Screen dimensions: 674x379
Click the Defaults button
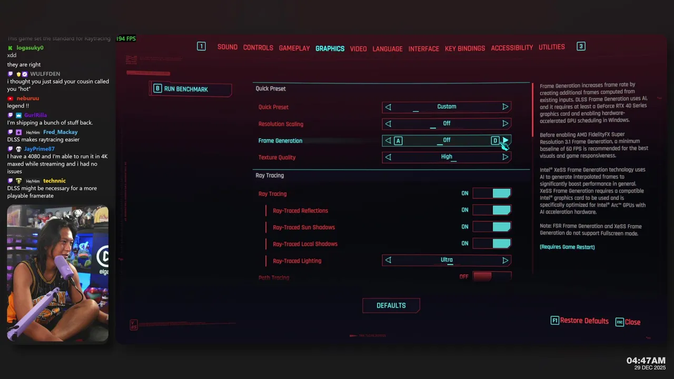click(391, 305)
